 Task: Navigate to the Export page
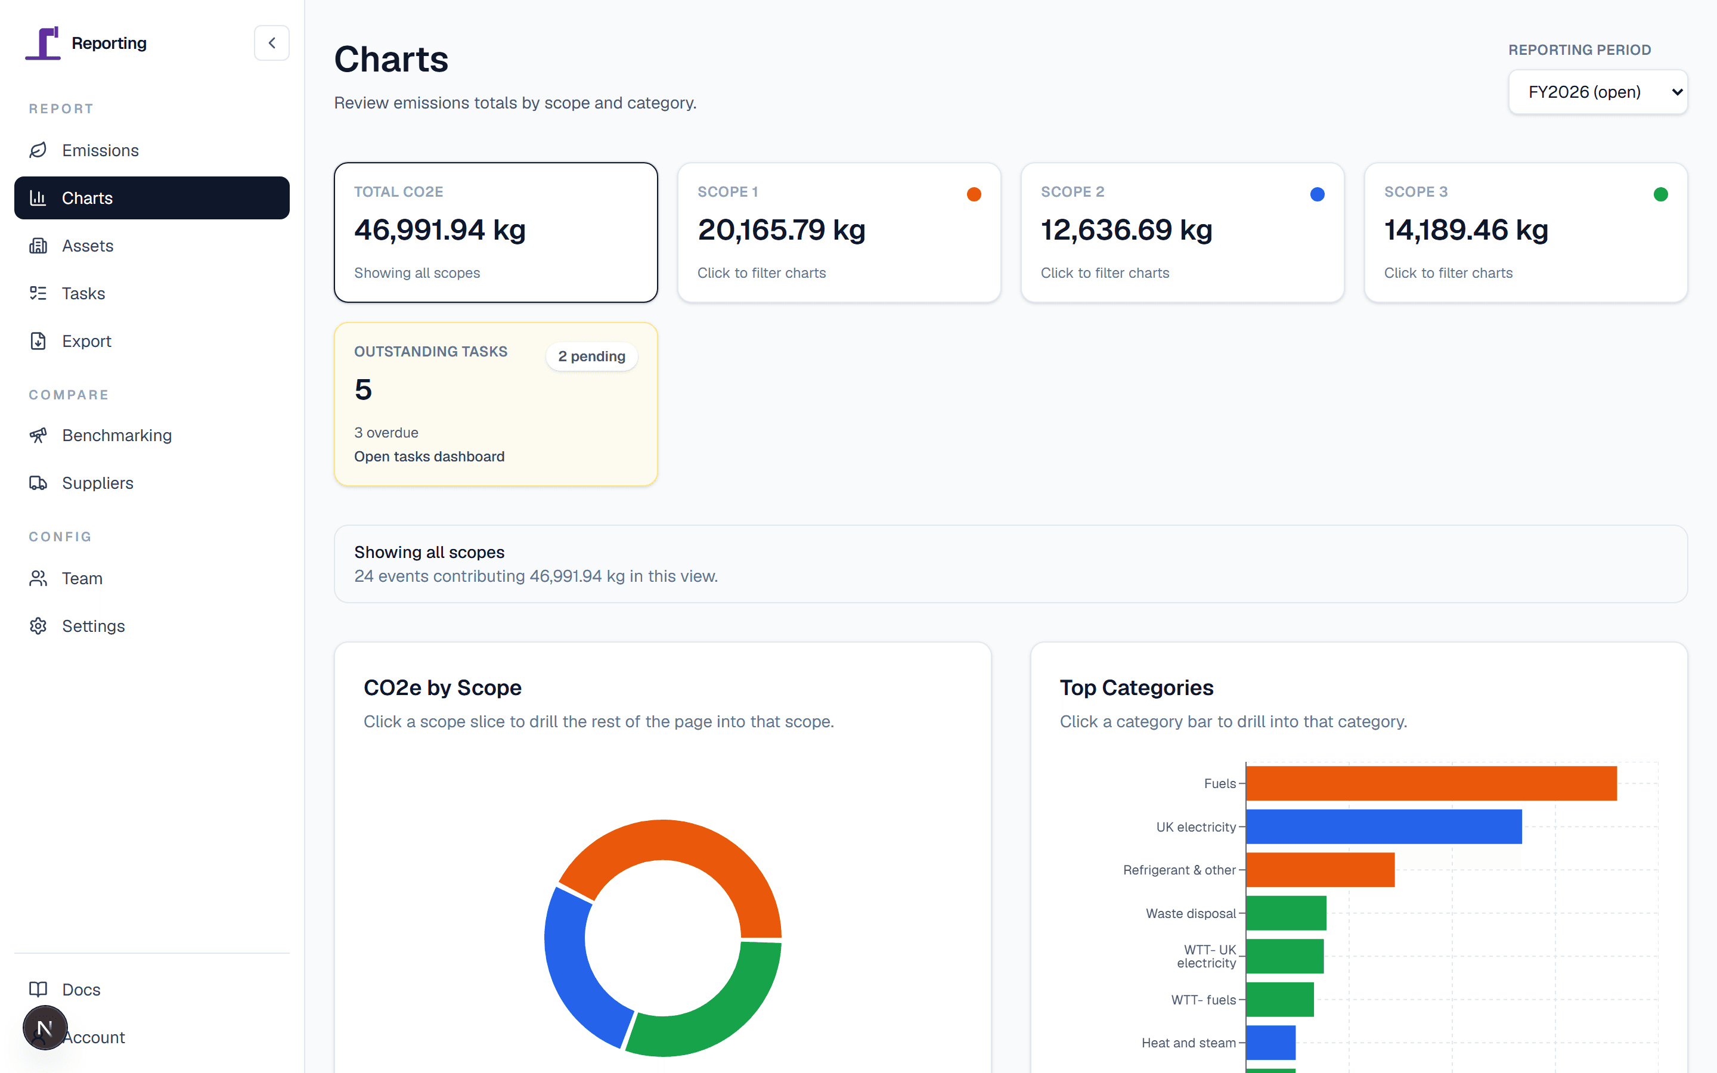[152, 340]
